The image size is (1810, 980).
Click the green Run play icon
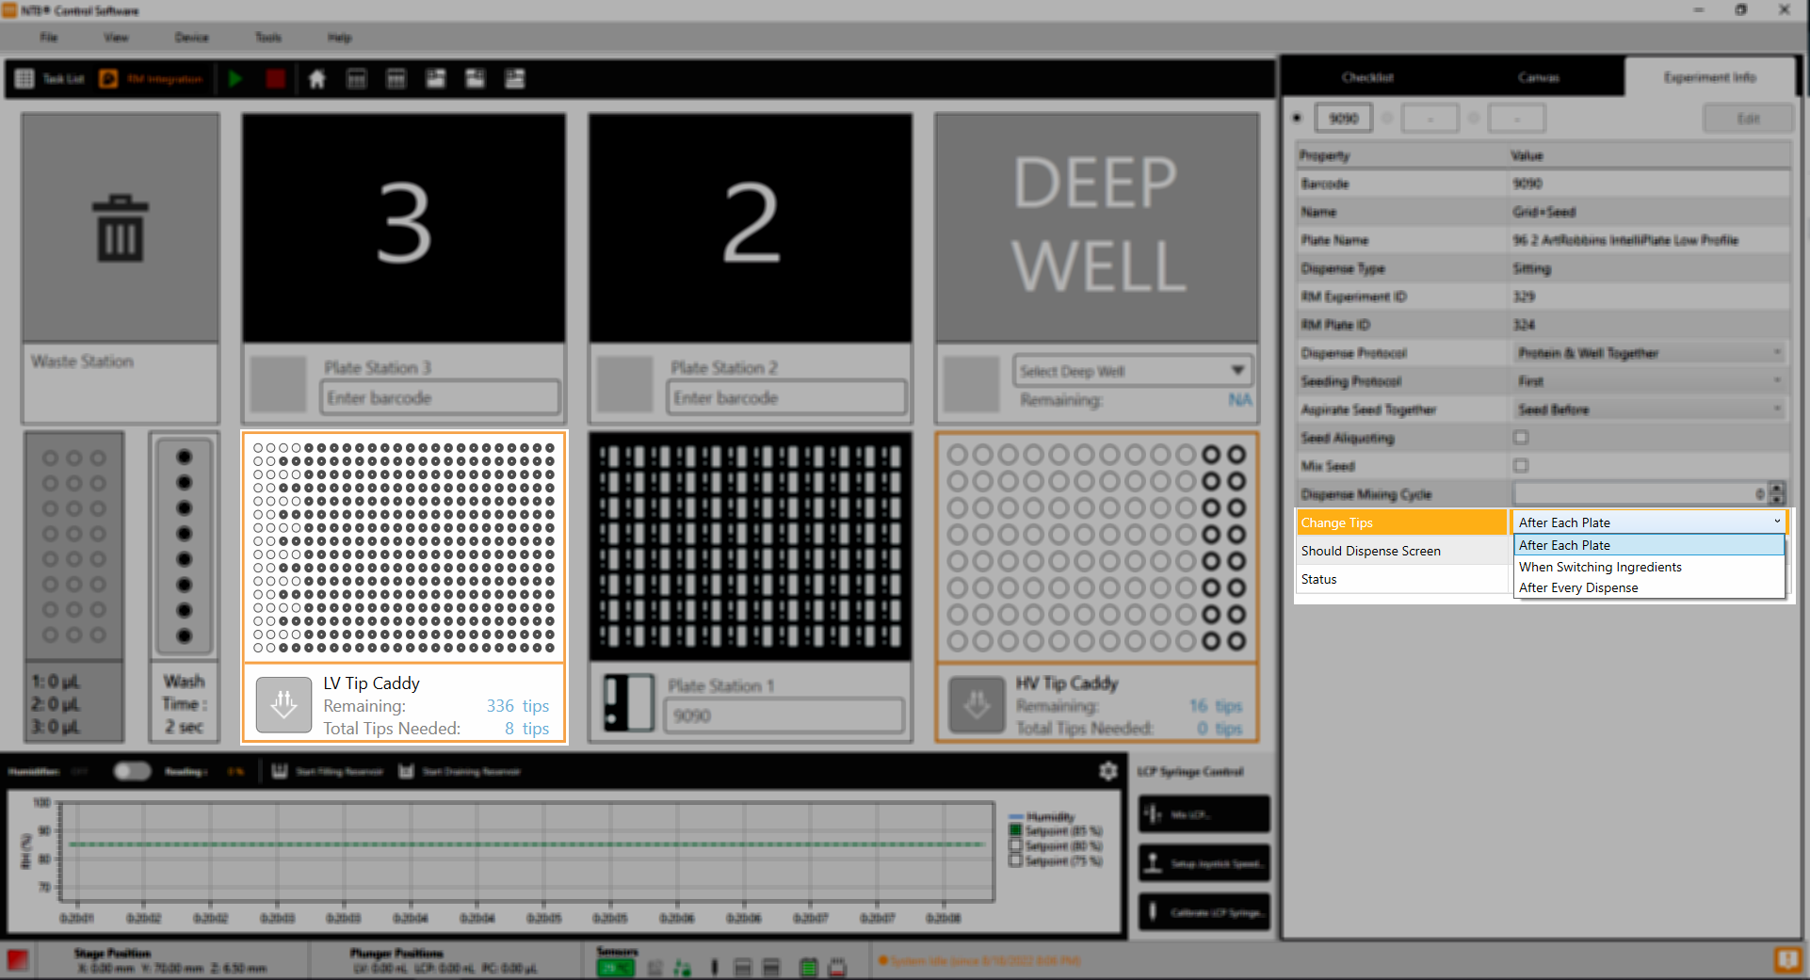(235, 79)
